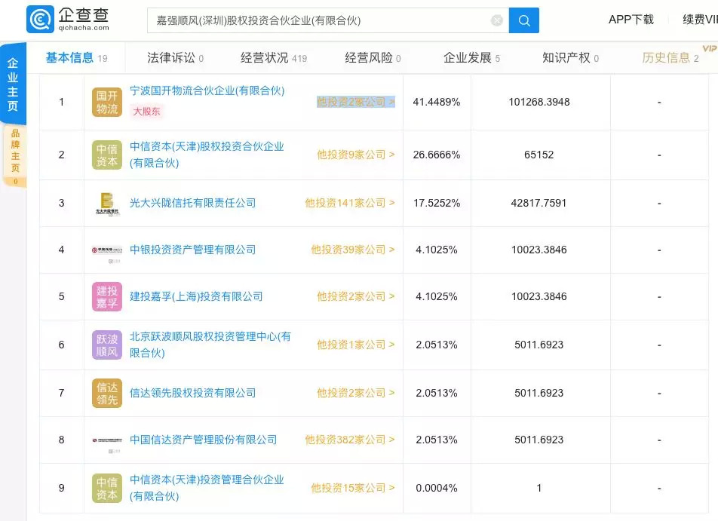Viewport: 718px width, 521px height.
Task: Switch to the 经营风险 tab
Action: [x=373, y=58]
